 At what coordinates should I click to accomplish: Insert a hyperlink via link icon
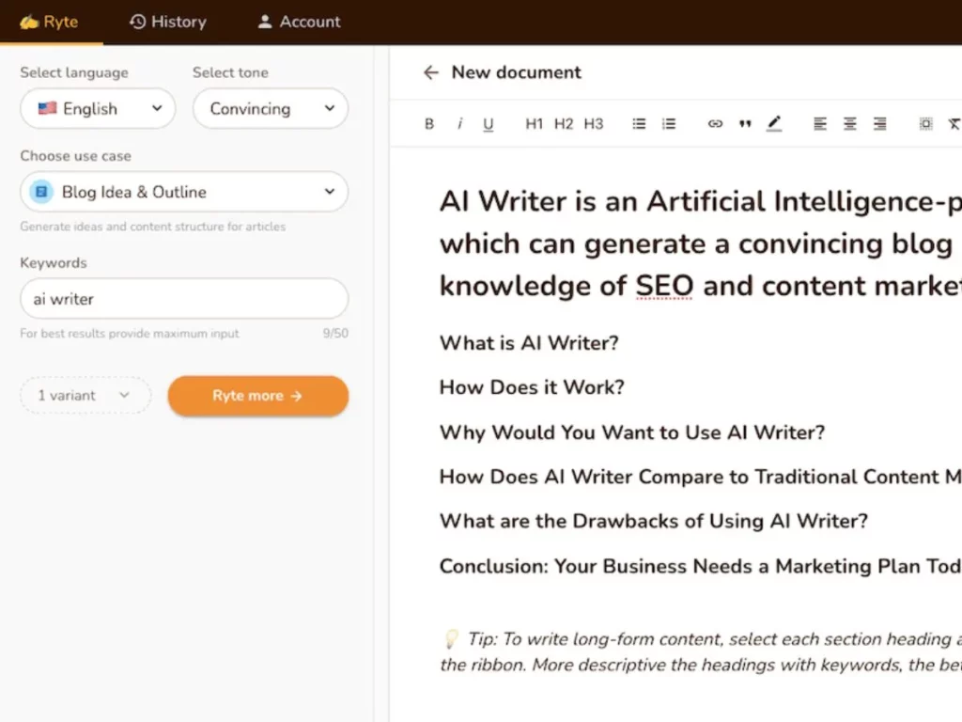(715, 124)
